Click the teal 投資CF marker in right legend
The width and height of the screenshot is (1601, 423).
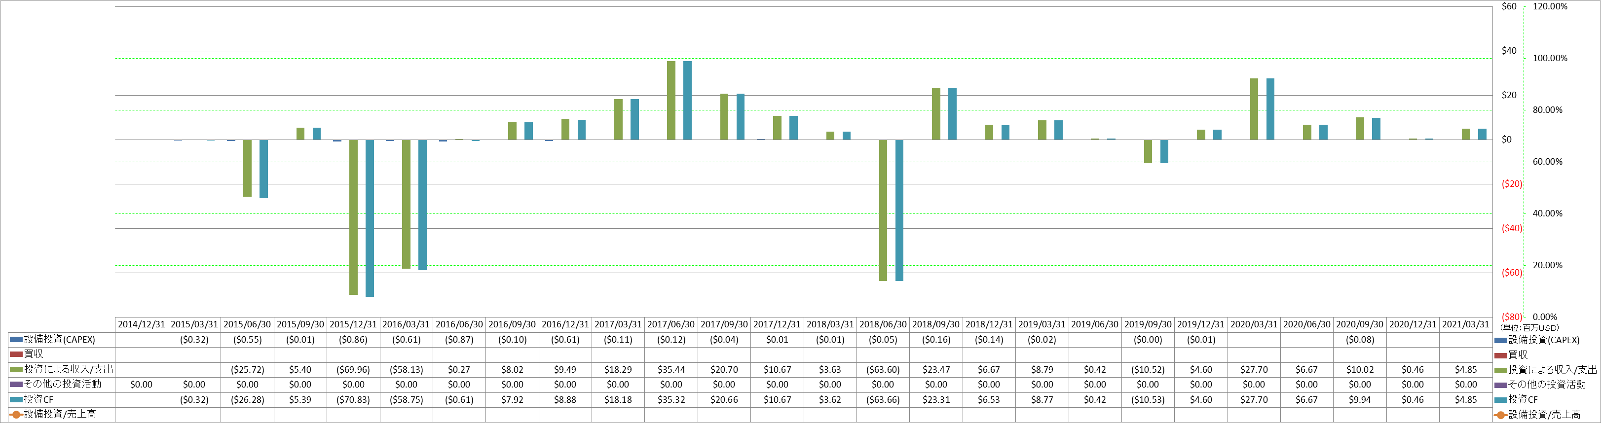pyautogui.click(x=1501, y=400)
